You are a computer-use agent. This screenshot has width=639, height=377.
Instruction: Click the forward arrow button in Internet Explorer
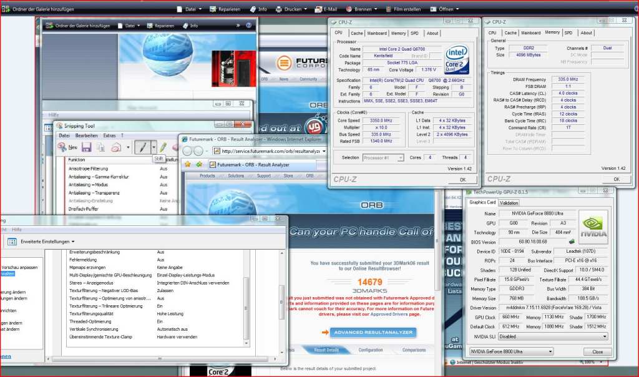tap(198, 151)
